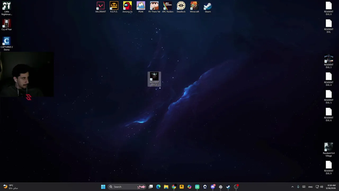339x191 pixels.
Task: Click the RV There Yet shortcut
Action: (154, 7)
